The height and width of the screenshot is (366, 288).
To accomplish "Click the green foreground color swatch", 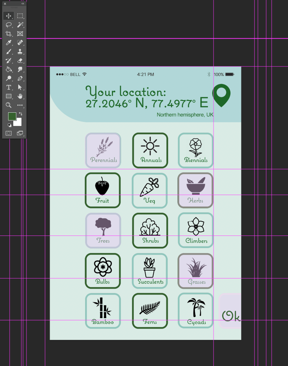I will coord(11,116).
